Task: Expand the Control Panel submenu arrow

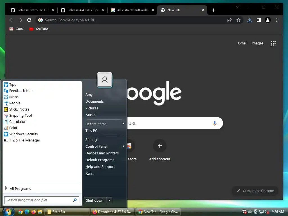Action: [x=123, y=146]
